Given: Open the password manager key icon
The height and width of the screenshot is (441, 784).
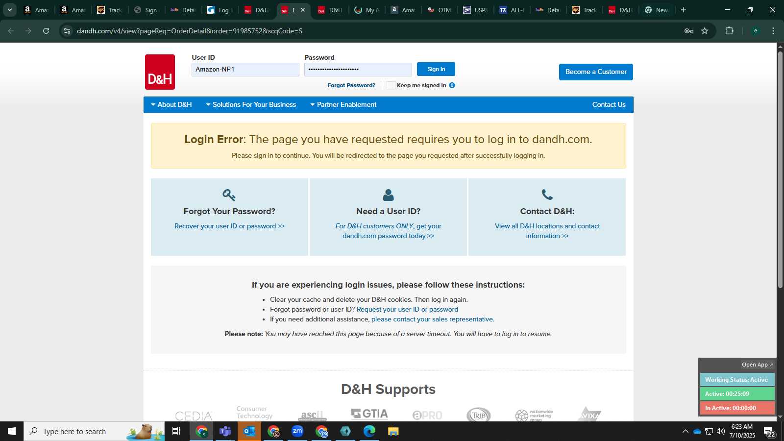Looking at the screenshot, I should pos(689,31).
